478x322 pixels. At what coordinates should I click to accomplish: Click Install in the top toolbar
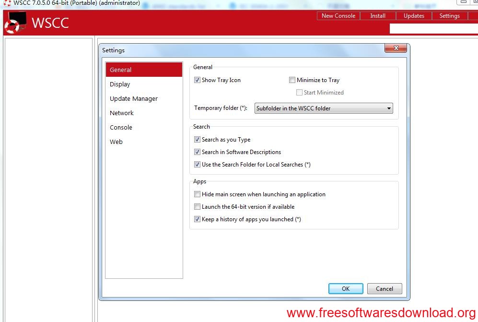[x=378, y=16]
